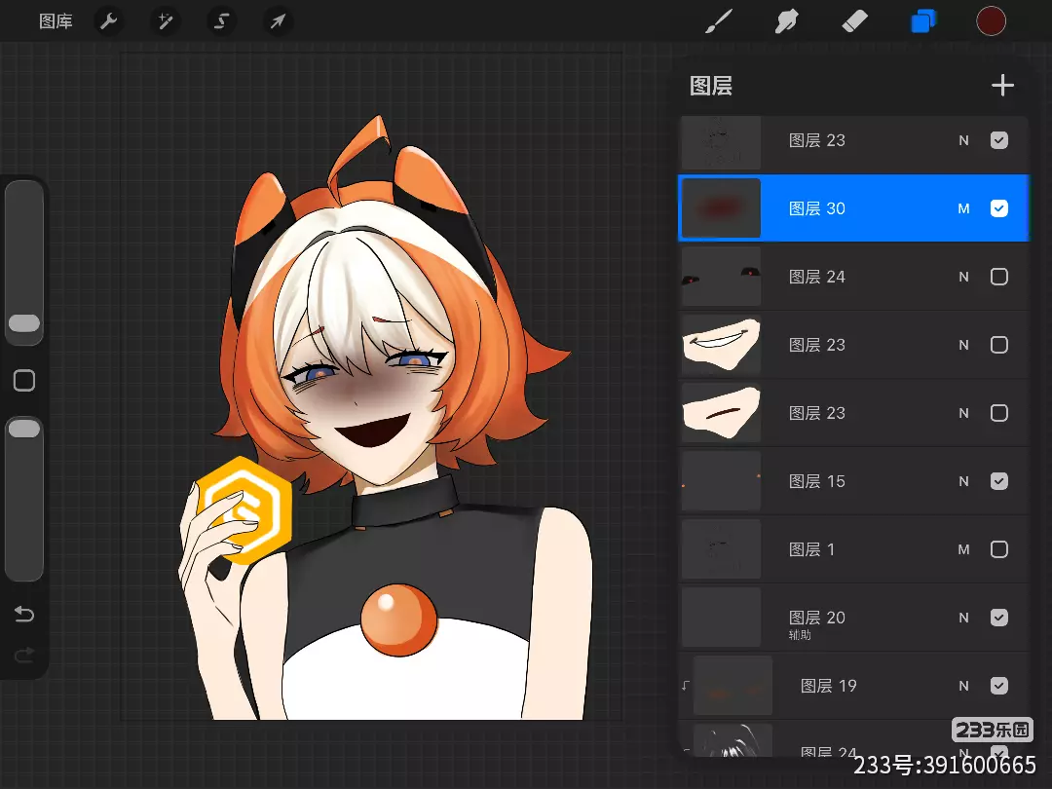Tap the square modify button in sidebar
This screenshot has height=789, width=1052.
(x=24, y=381)
